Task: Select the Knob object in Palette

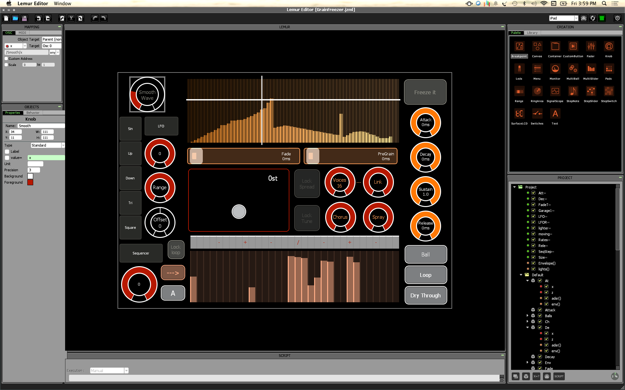Action: coord(608,47)
